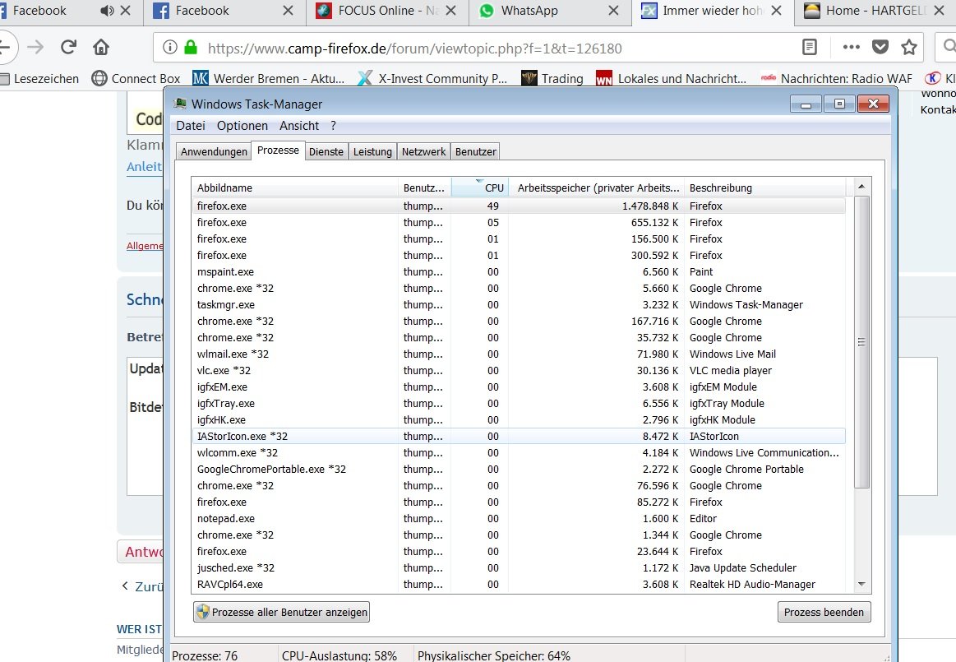
Task: Click Prozesse aller Benutzer anzeigen button
Action: [x=281, y=612]
